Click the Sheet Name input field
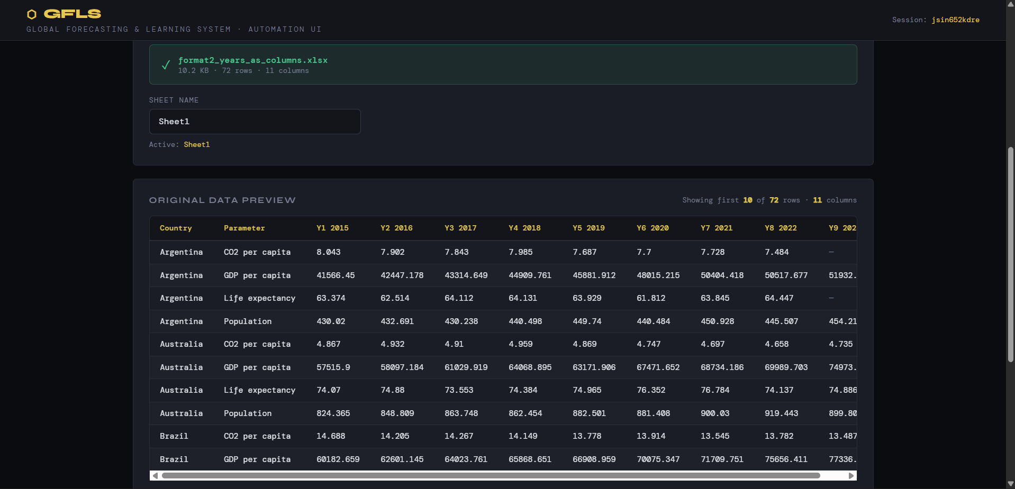Screen dimensions: 1015x489 (x=255, y=122)
